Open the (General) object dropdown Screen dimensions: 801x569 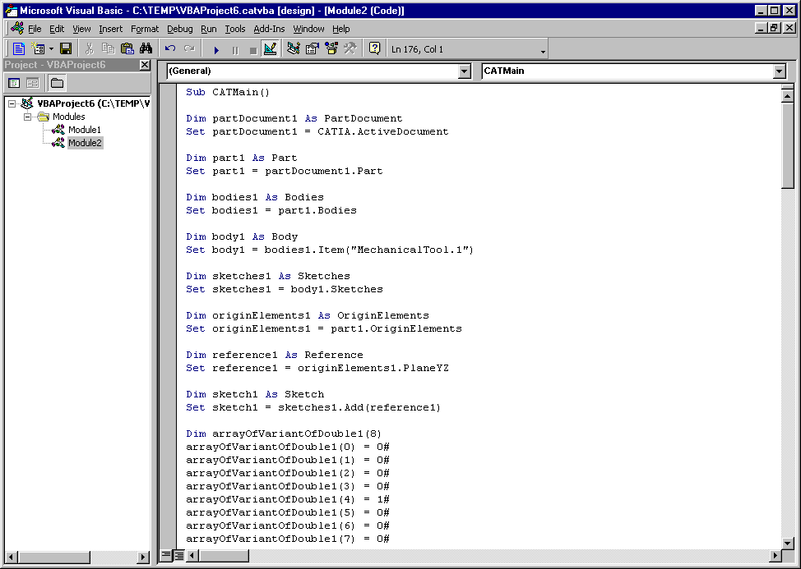coord(465,71)
